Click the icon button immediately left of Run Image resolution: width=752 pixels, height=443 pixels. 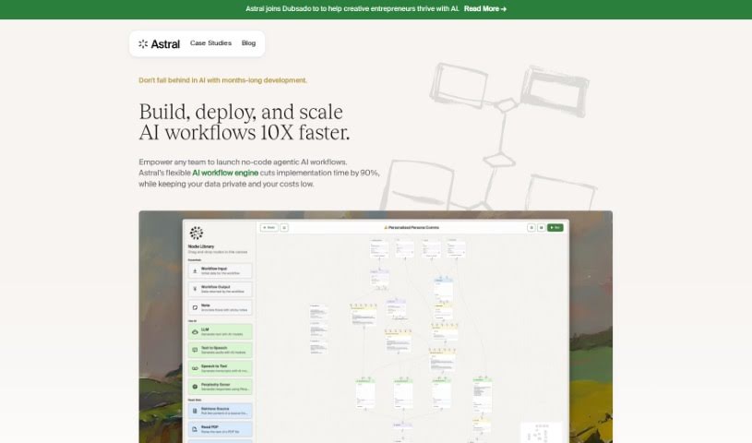point(541,228)
